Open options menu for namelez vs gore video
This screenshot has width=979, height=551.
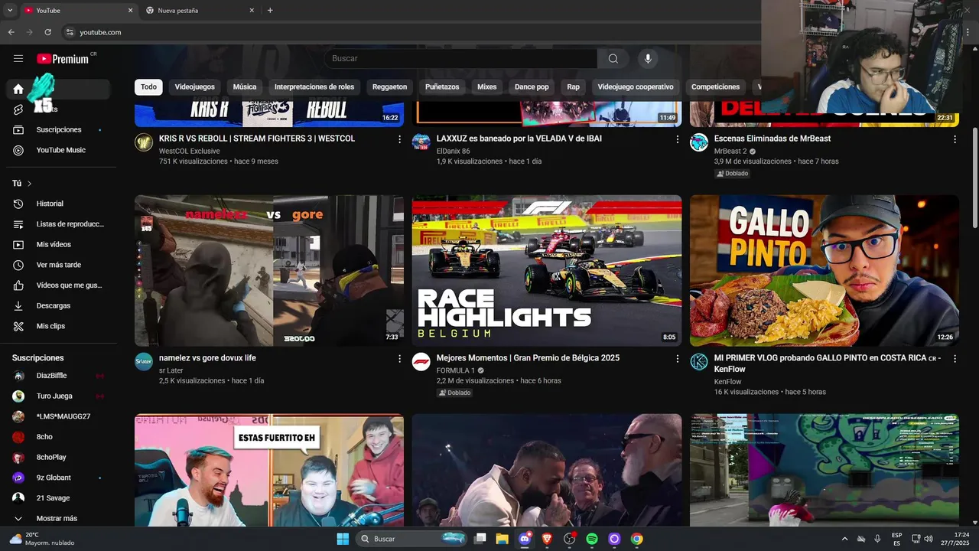[x=399, y=358]
